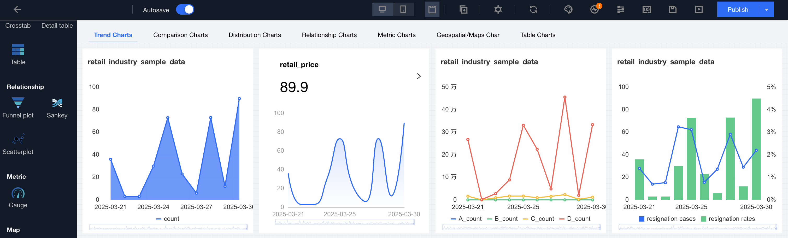Click the count chart's data zoom slider
This screenshot has width=788, height=238.
(x=168, y=227)
